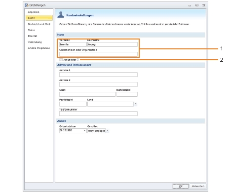Click the Land combo box field
Screen dimensions: 231x193
point(111,104)
